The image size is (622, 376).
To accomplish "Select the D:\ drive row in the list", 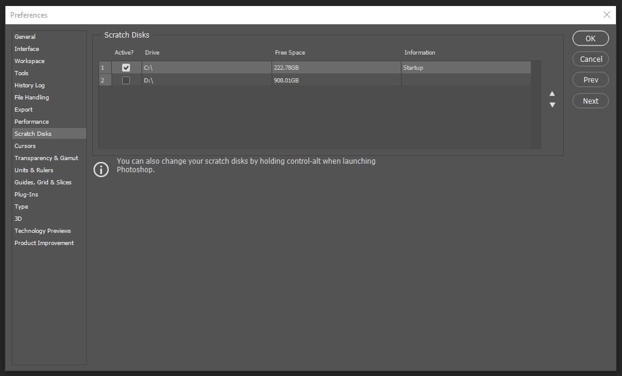I will click(x=207, y=80).
